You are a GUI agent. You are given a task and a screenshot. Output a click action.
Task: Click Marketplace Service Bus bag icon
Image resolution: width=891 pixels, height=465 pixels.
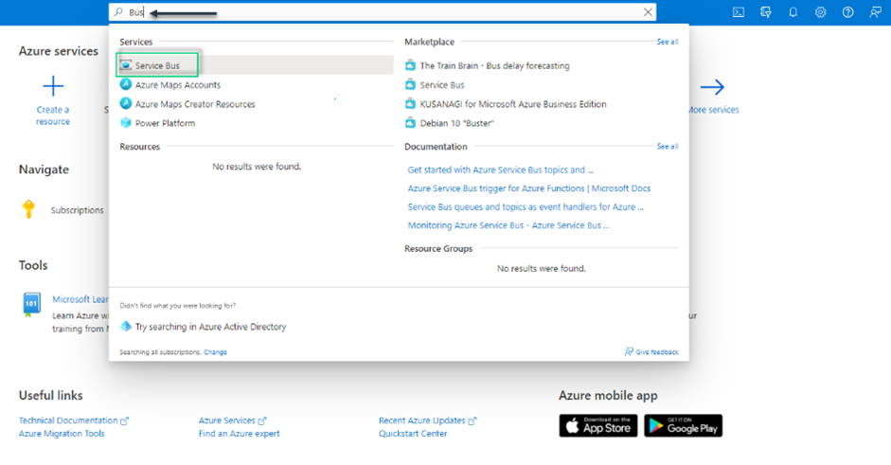point(410,84)
